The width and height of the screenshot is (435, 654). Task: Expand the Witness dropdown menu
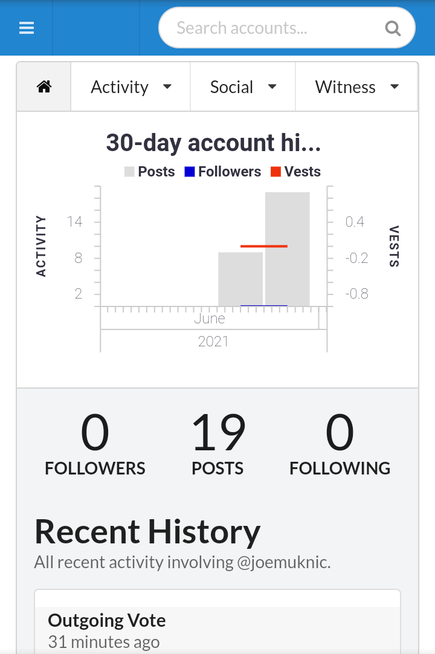[x=356, y=87]
